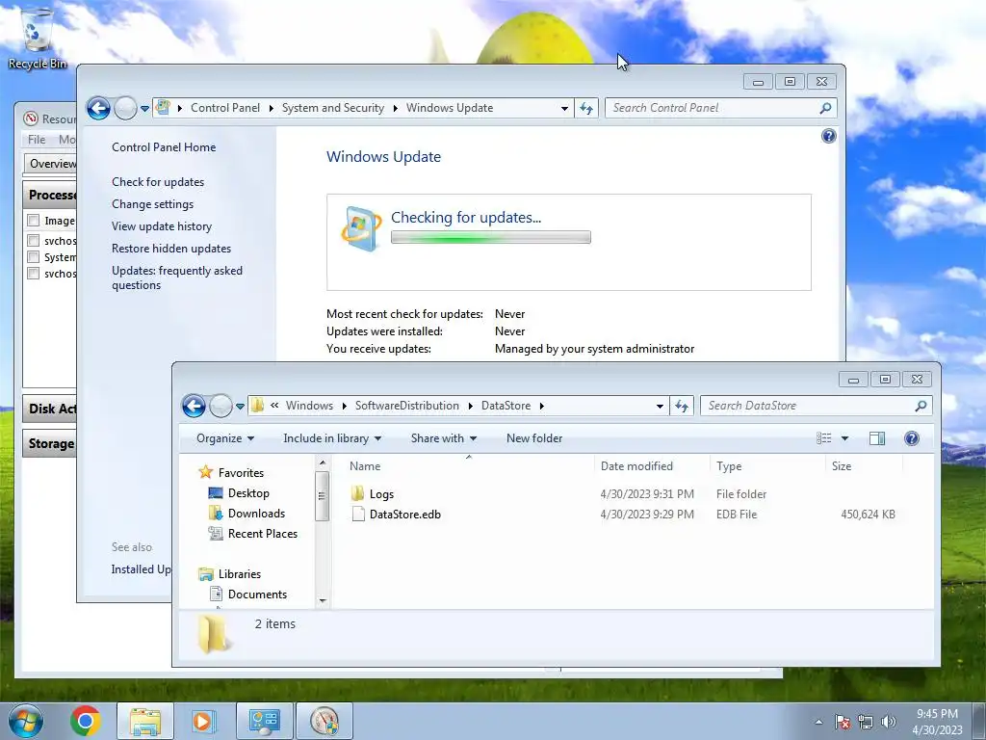Check the System process checkbox
The image size is (986, 740).
[34, 256]
